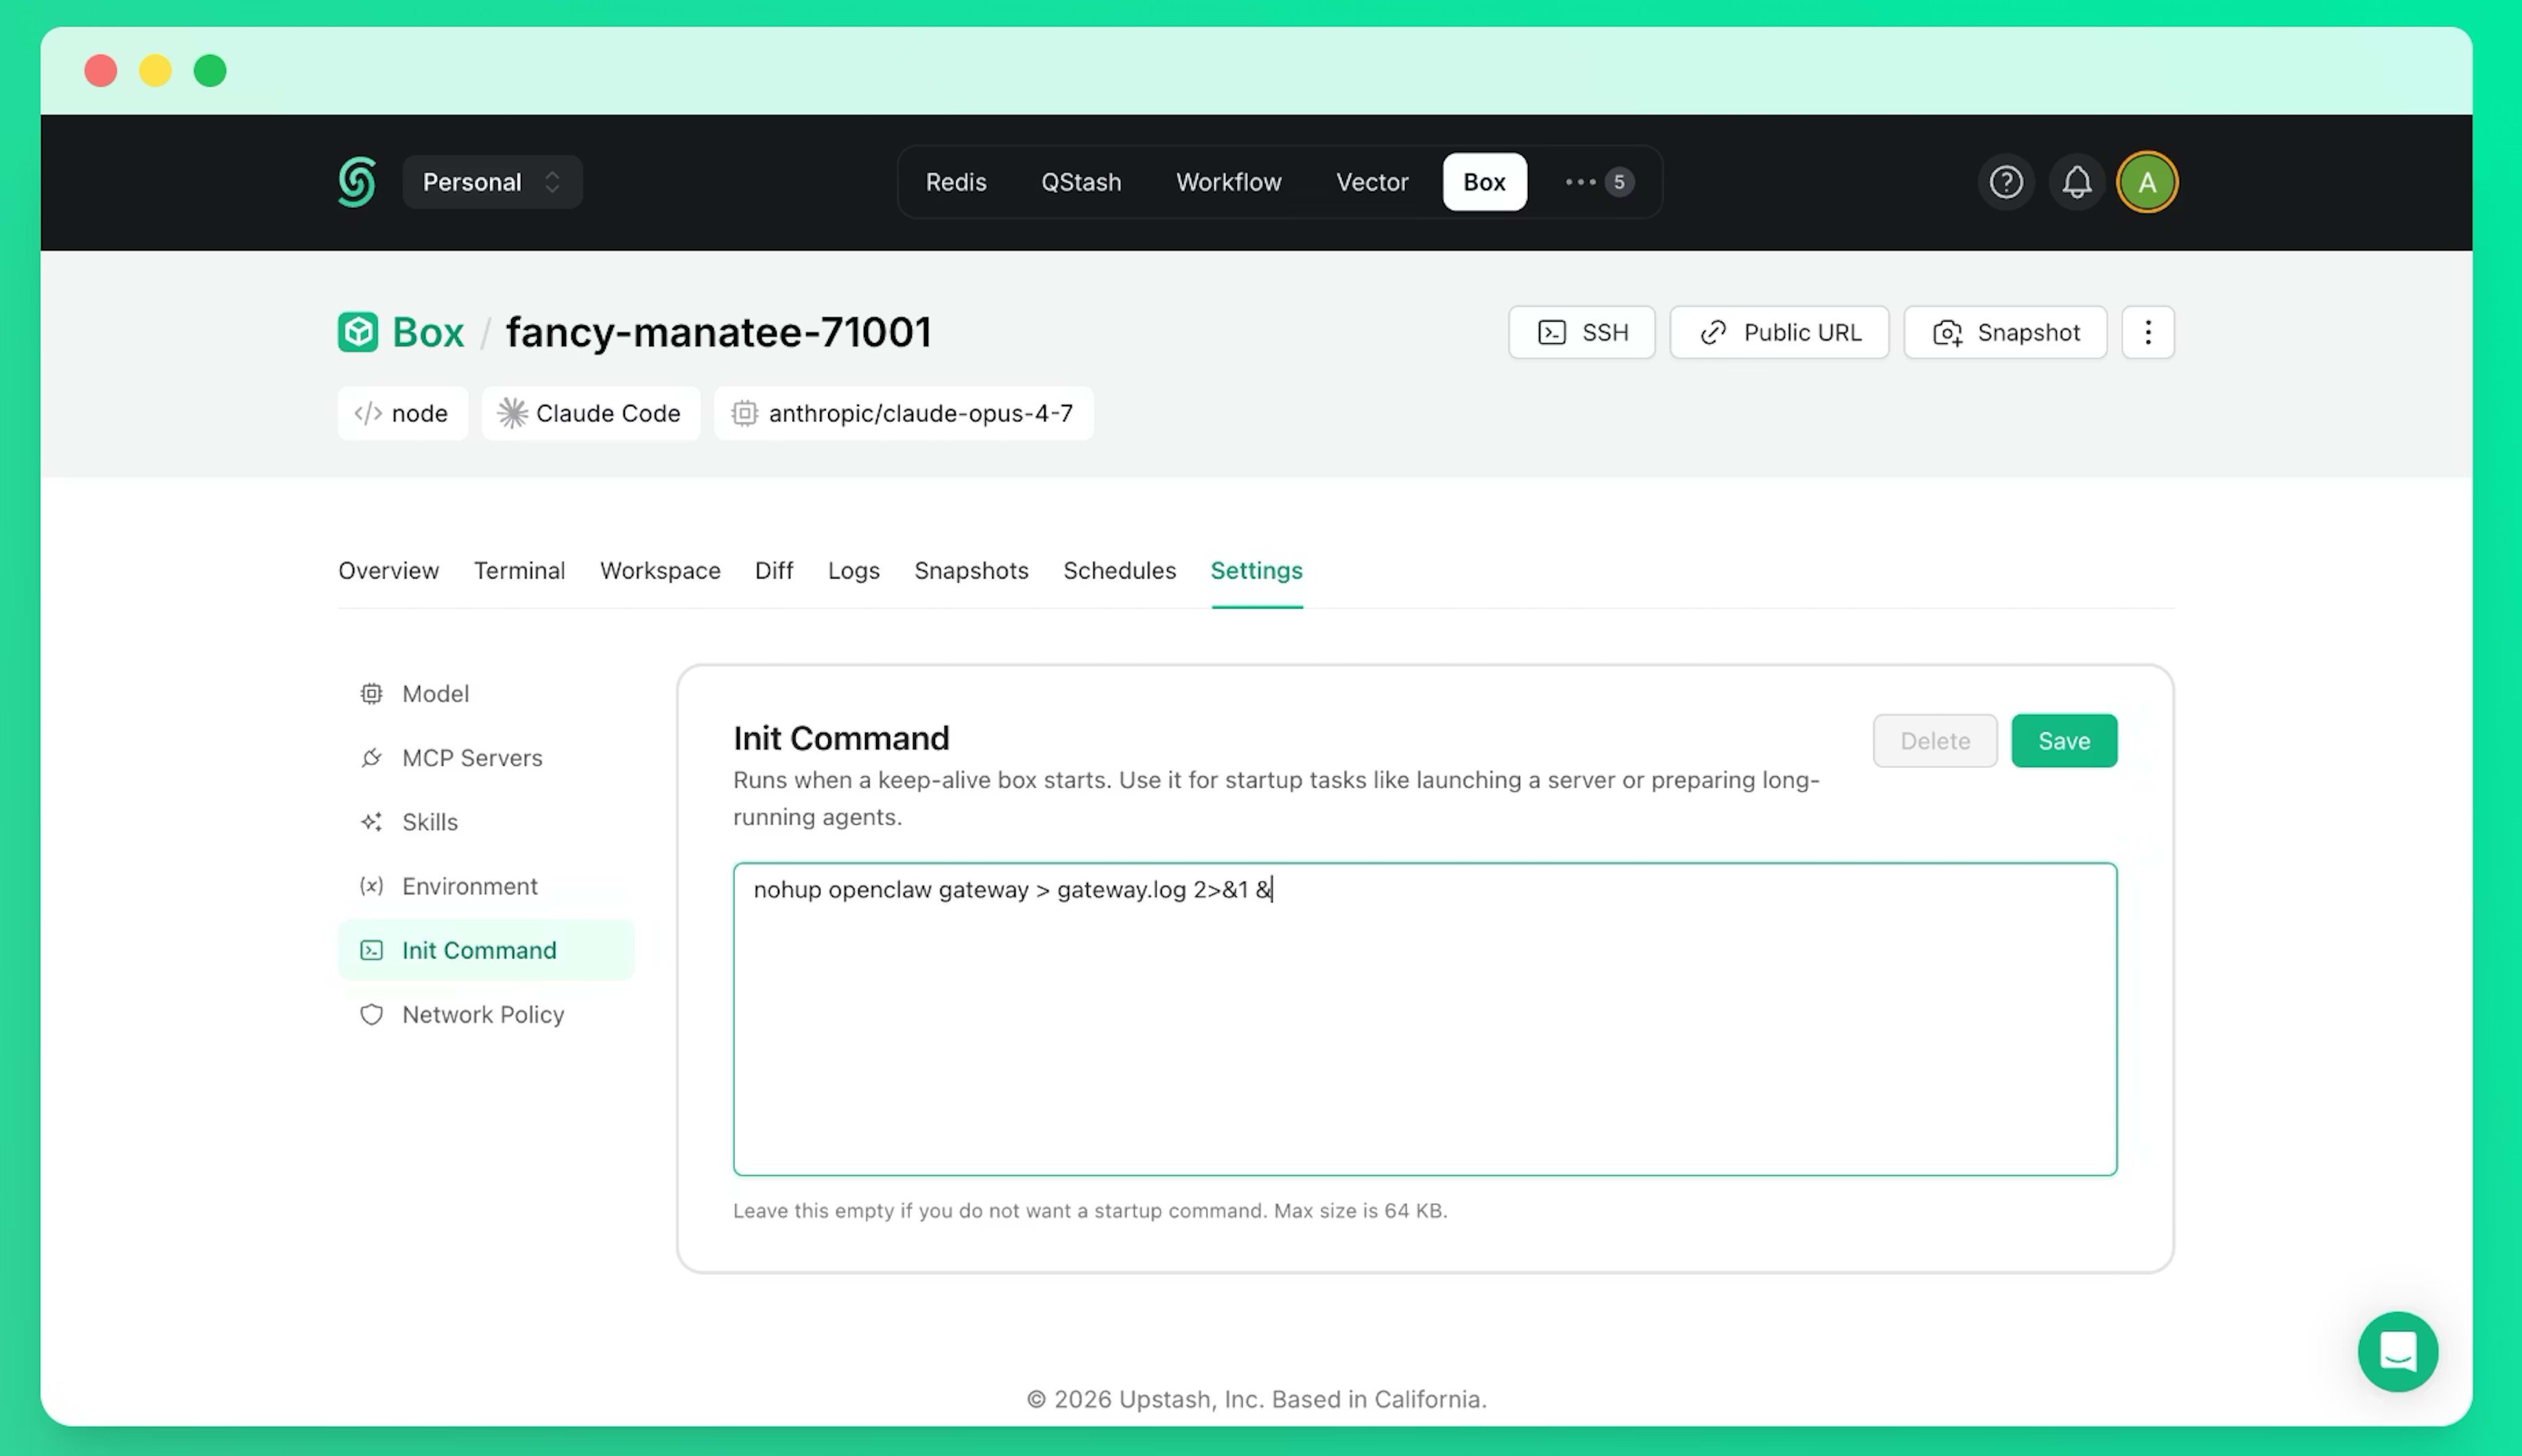Close the window with the red button

101,71
